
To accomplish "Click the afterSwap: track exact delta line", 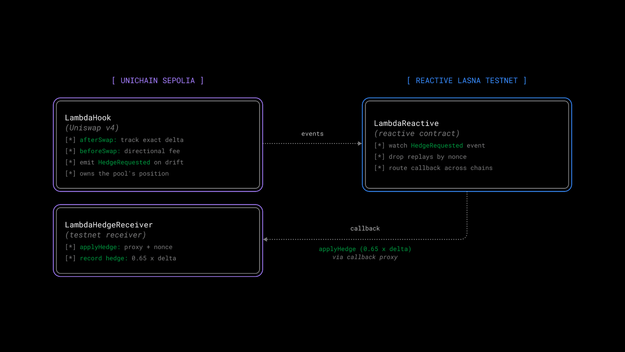I will [124, 140].
